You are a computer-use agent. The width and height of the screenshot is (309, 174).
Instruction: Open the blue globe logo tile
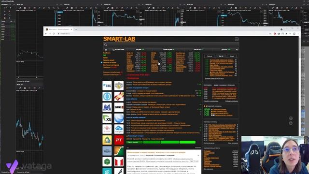pyautogui.click(x=119, y=118)
